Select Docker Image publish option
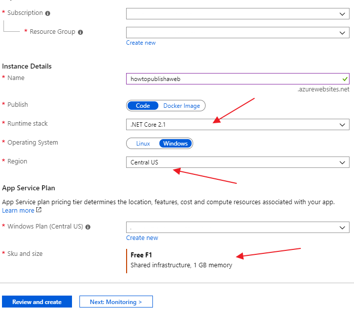The image size is (354, 311). 182,106
